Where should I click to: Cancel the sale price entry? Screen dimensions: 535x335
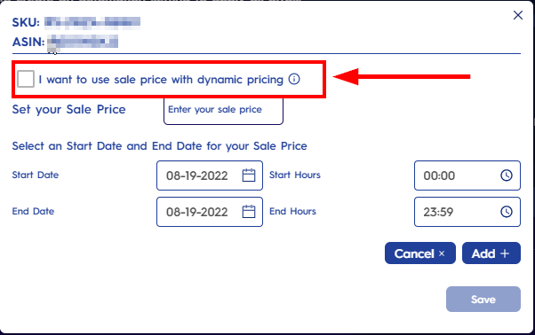(420, 253)
